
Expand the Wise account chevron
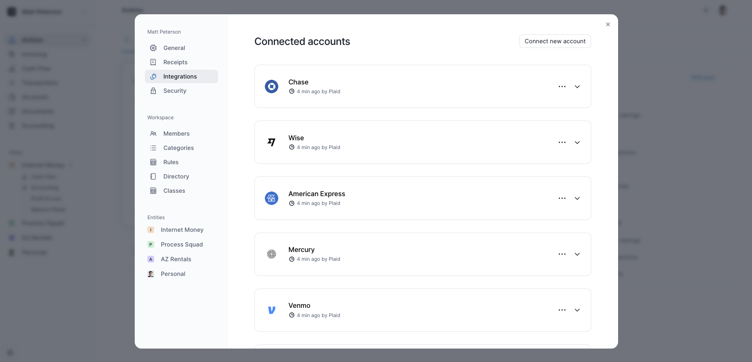click(x=577, y=142)
